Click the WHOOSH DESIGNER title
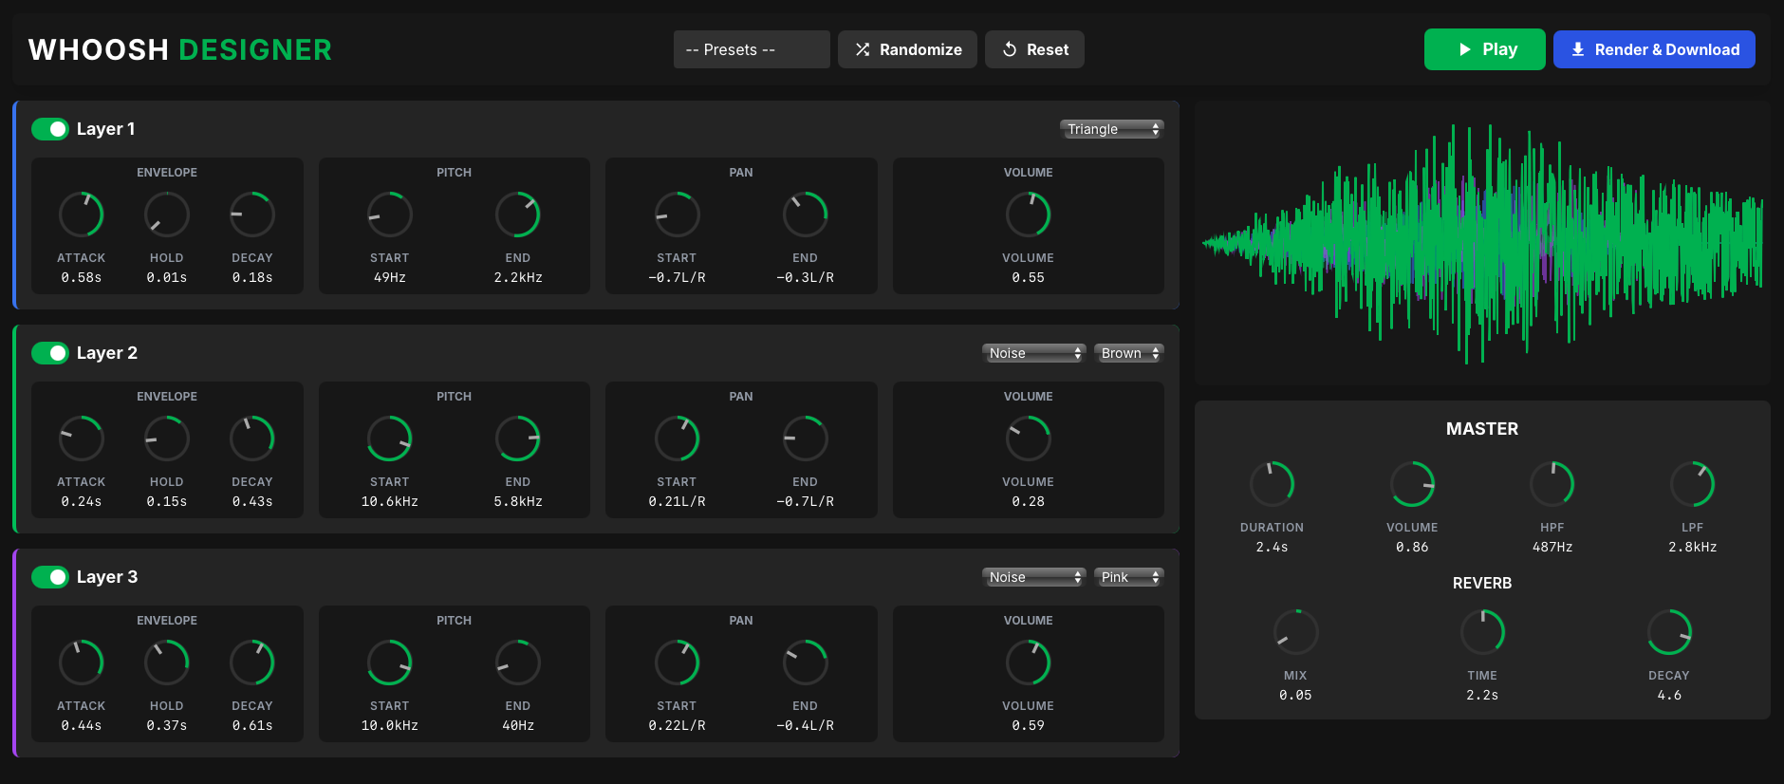This screenshot has height=784, width=1784. [x=180, y=49]
